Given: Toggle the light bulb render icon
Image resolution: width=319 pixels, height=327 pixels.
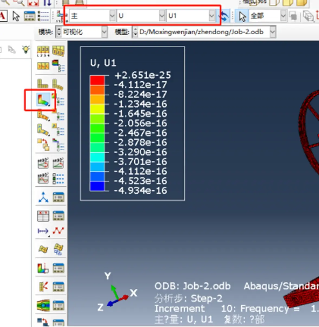Looking at the screenshot, I should click(26, 49).
